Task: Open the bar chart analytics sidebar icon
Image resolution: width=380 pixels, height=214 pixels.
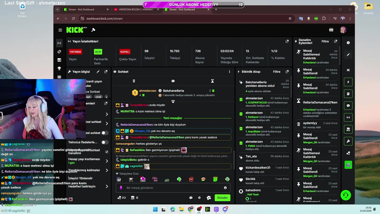Action: pos(59,60)
